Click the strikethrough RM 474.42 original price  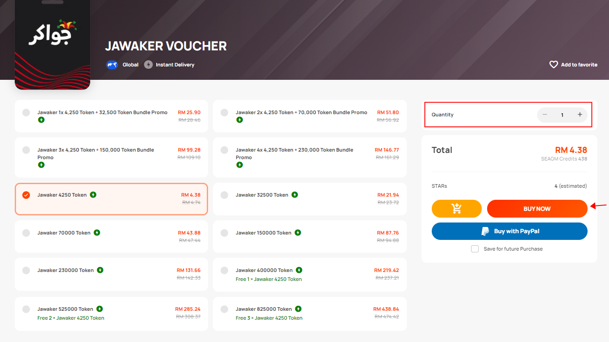tap(387, 317)
